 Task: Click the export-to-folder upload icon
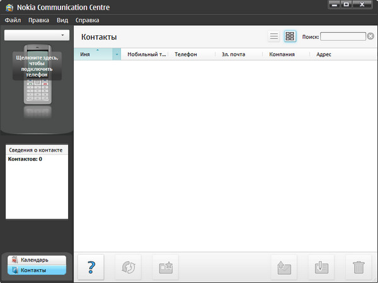pyautogui.click(x=284, y=267)
